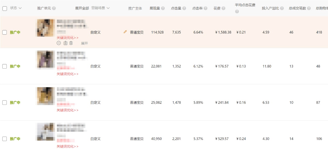The image size is (328, 155).
Task: Click 展开全部 to expand all units
Action: pos(82,8)
